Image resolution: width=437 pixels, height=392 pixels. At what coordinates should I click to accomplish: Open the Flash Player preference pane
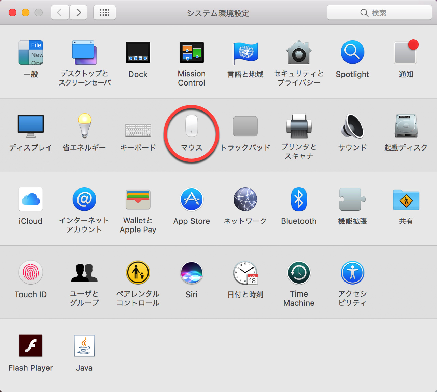(x=31, y=346)
